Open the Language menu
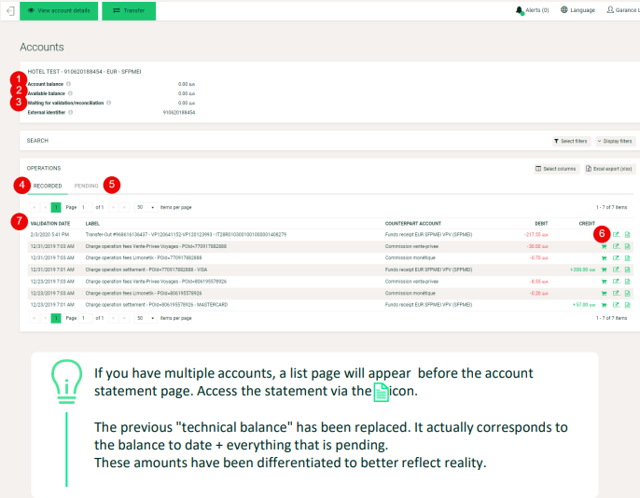The image size is (640, 498). [578, 10]
